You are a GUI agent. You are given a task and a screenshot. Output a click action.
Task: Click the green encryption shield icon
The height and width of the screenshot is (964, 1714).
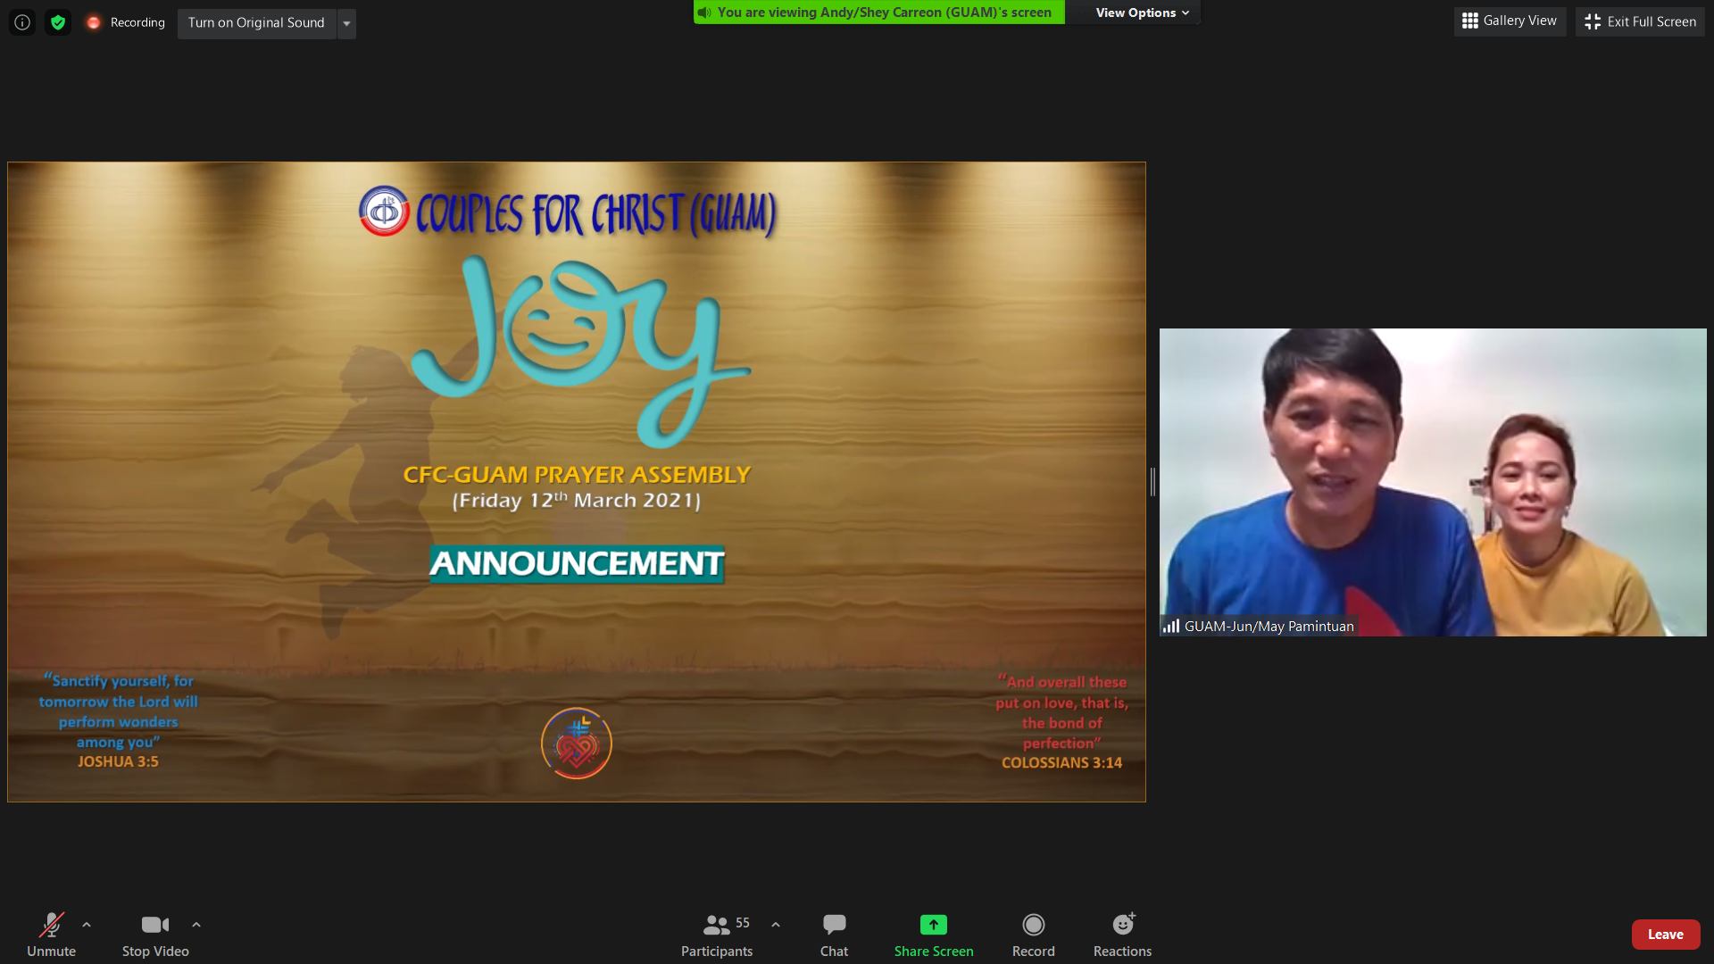(58, 22)
